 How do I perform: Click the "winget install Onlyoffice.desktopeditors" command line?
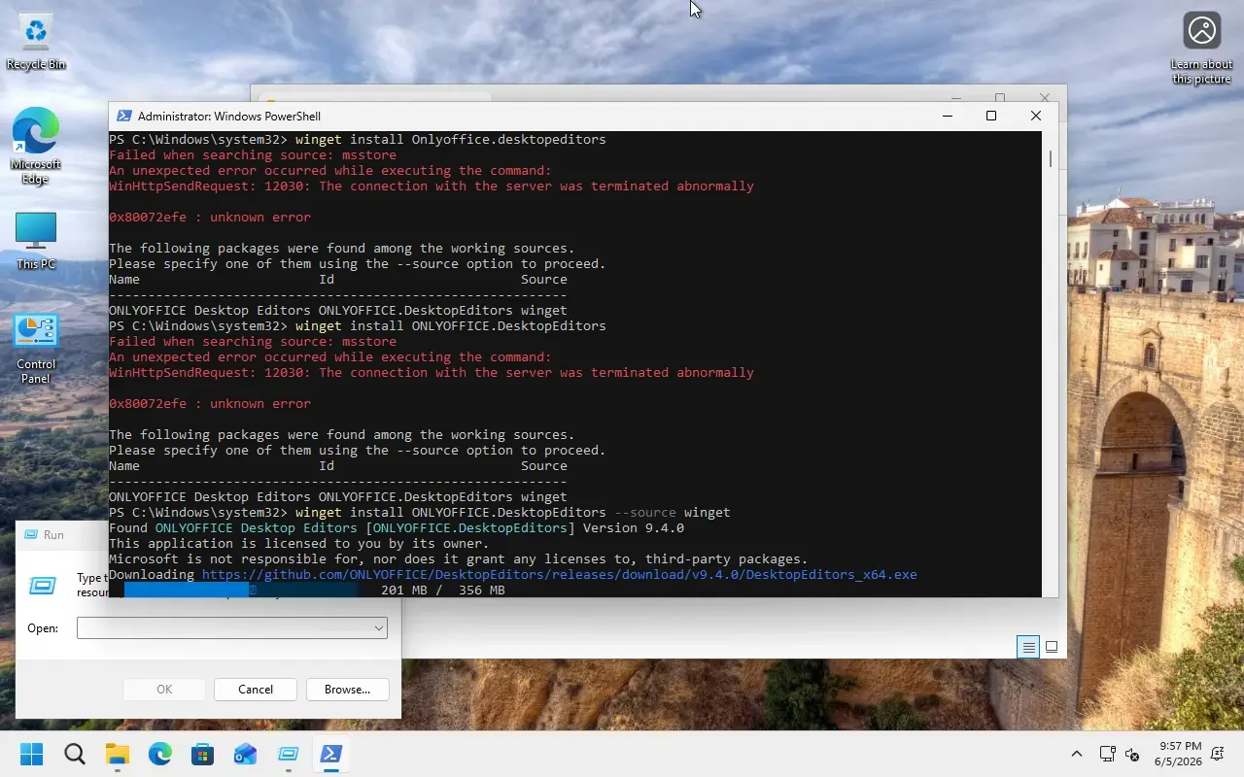(451, 140)
